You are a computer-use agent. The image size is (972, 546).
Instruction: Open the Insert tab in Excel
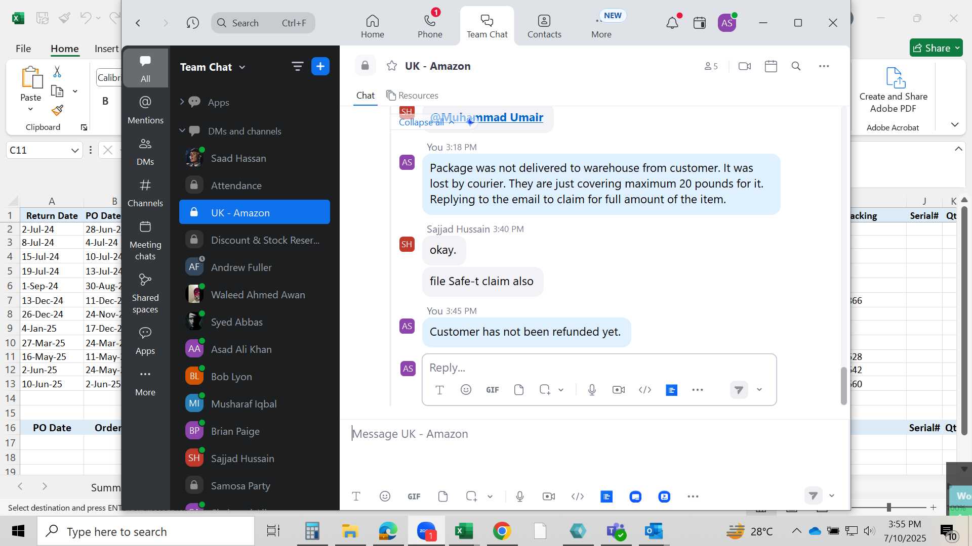coord(106,49)
